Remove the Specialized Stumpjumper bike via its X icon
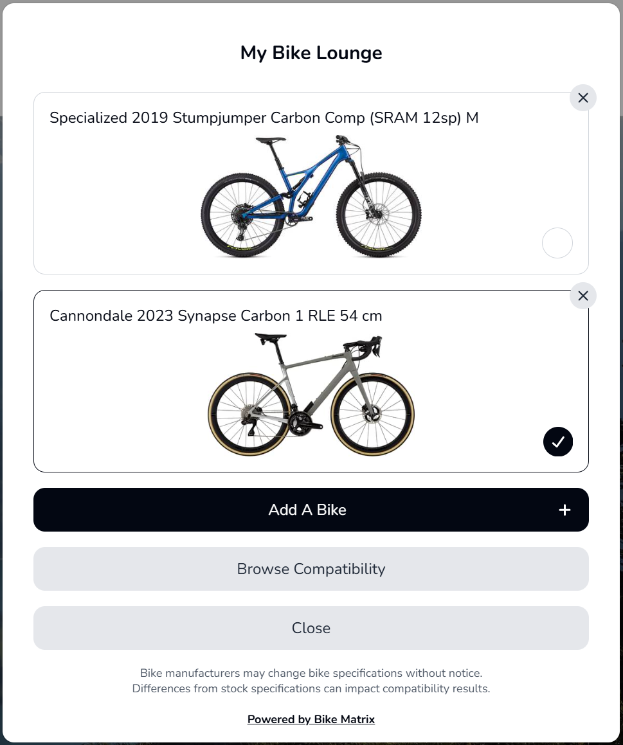Screen dimensions: 623x745 [x=582, y=98]
